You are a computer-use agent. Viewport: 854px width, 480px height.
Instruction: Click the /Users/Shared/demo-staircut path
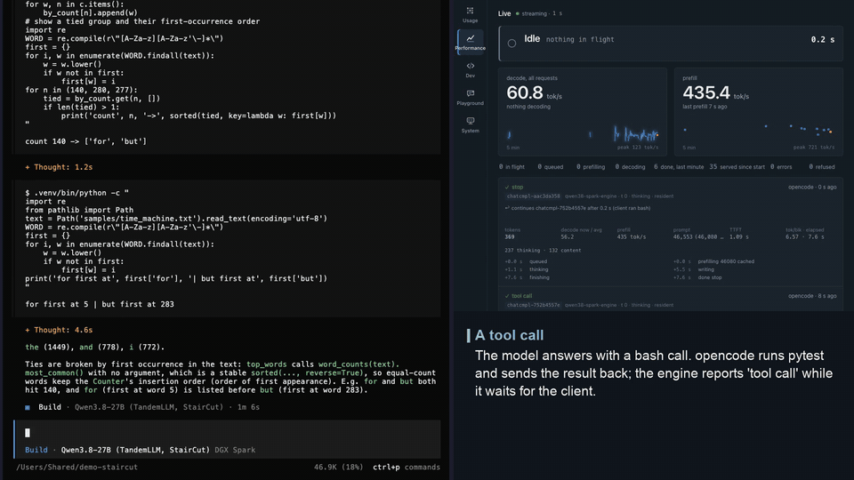tap(77, 467)
